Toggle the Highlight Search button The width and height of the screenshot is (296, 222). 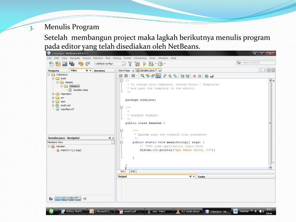[x=158, y=76]
